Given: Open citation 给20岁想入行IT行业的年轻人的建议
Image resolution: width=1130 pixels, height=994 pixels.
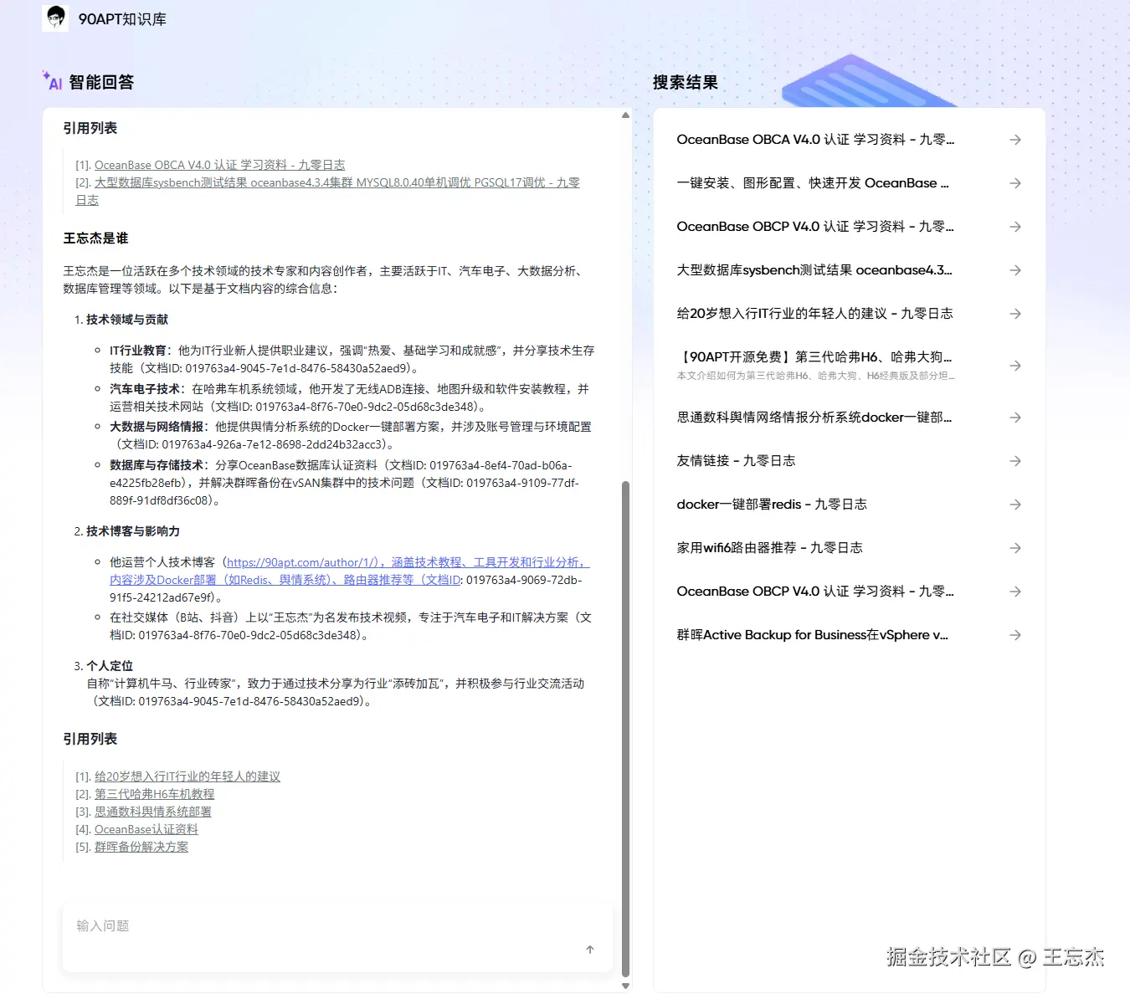Looking at the screenshot, I should (187, 776).
